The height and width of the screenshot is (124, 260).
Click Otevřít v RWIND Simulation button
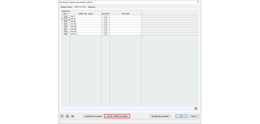[x=117, y=116]
